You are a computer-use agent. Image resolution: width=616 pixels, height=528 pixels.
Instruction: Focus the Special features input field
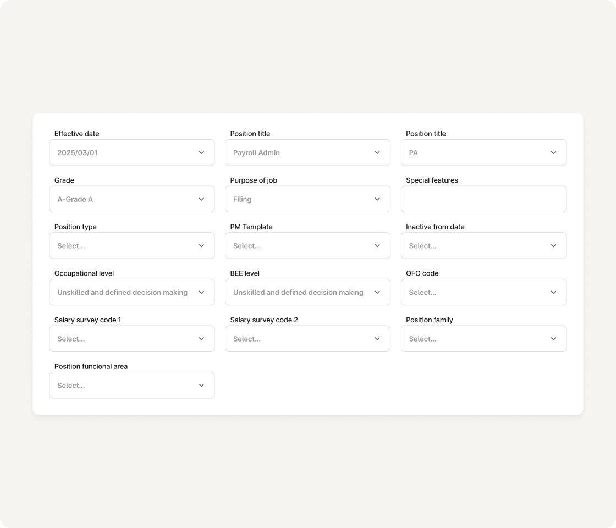click(x=483, y=199)
